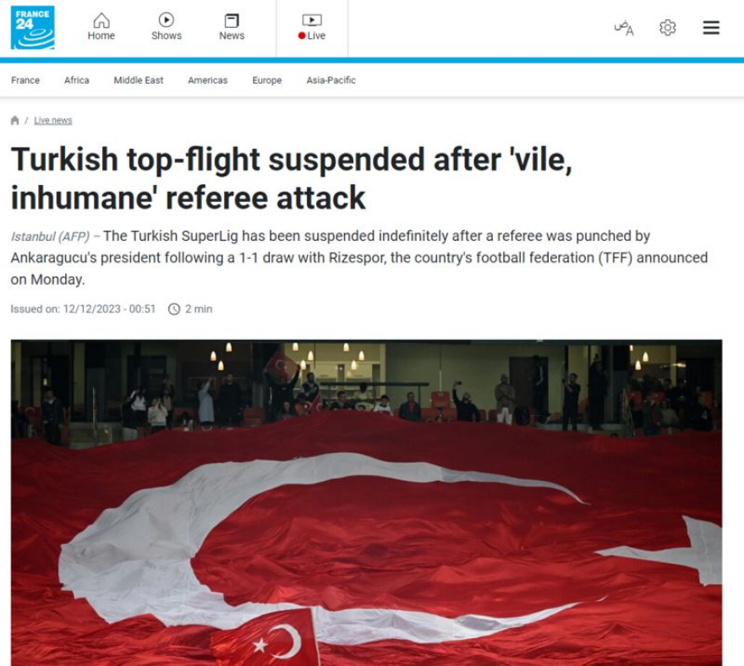Go to Europe section
This screenshot has width=744, height=666.
267,80
